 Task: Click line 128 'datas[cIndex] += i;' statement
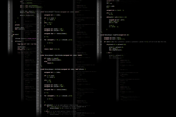[57, 108]
